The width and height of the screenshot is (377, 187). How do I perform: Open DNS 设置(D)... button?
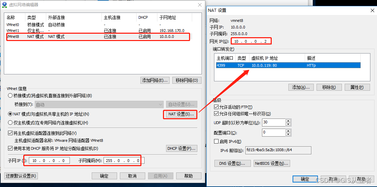(232, 163)
